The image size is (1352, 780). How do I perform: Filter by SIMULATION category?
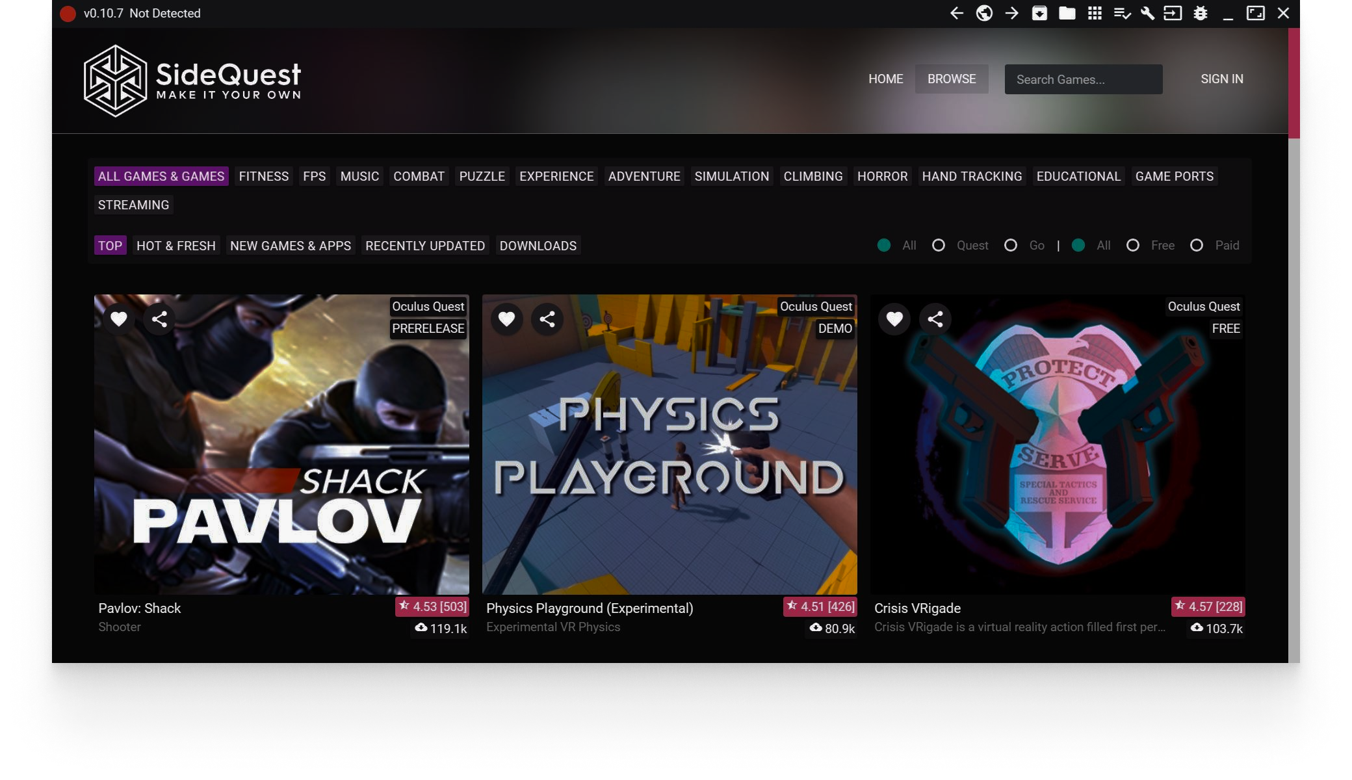coord(732,176)
